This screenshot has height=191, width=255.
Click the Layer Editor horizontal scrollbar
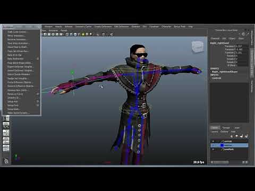[219, 162]
